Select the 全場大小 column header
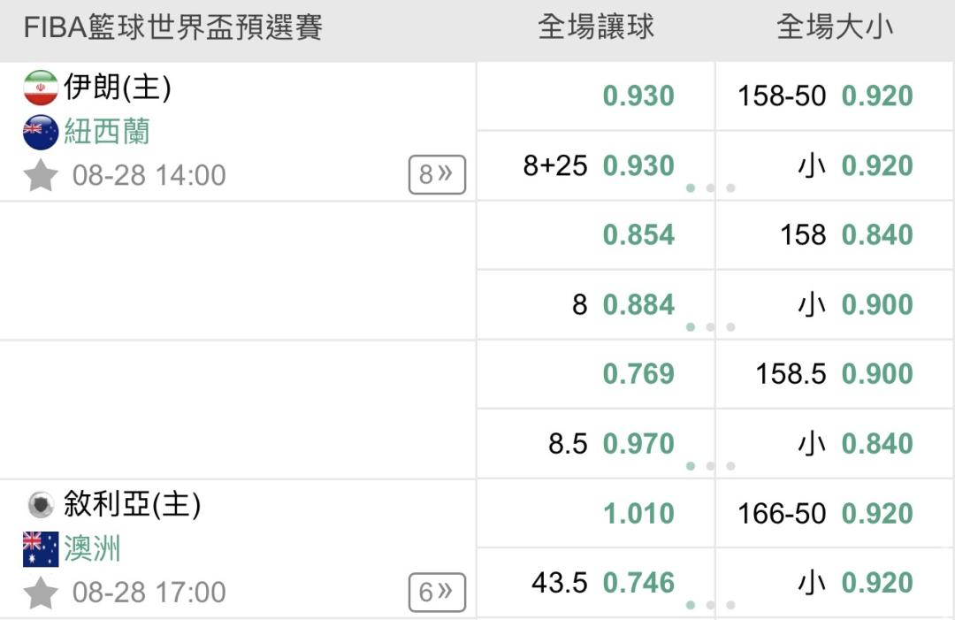955x620 pixels. pyautogui.click(x=835, y=27)
